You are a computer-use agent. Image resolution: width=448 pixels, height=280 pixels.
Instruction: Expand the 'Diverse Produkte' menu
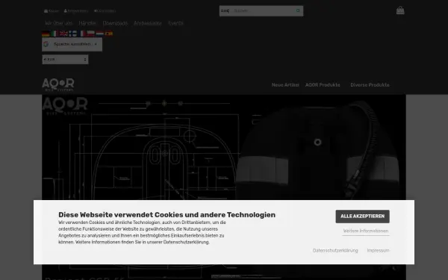tap(370, 85)
